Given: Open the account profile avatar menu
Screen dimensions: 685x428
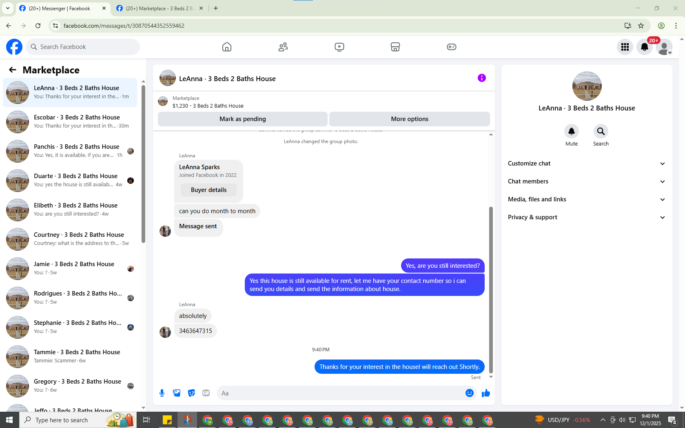Looking at the screenshot, I should (x=664, y=47).
